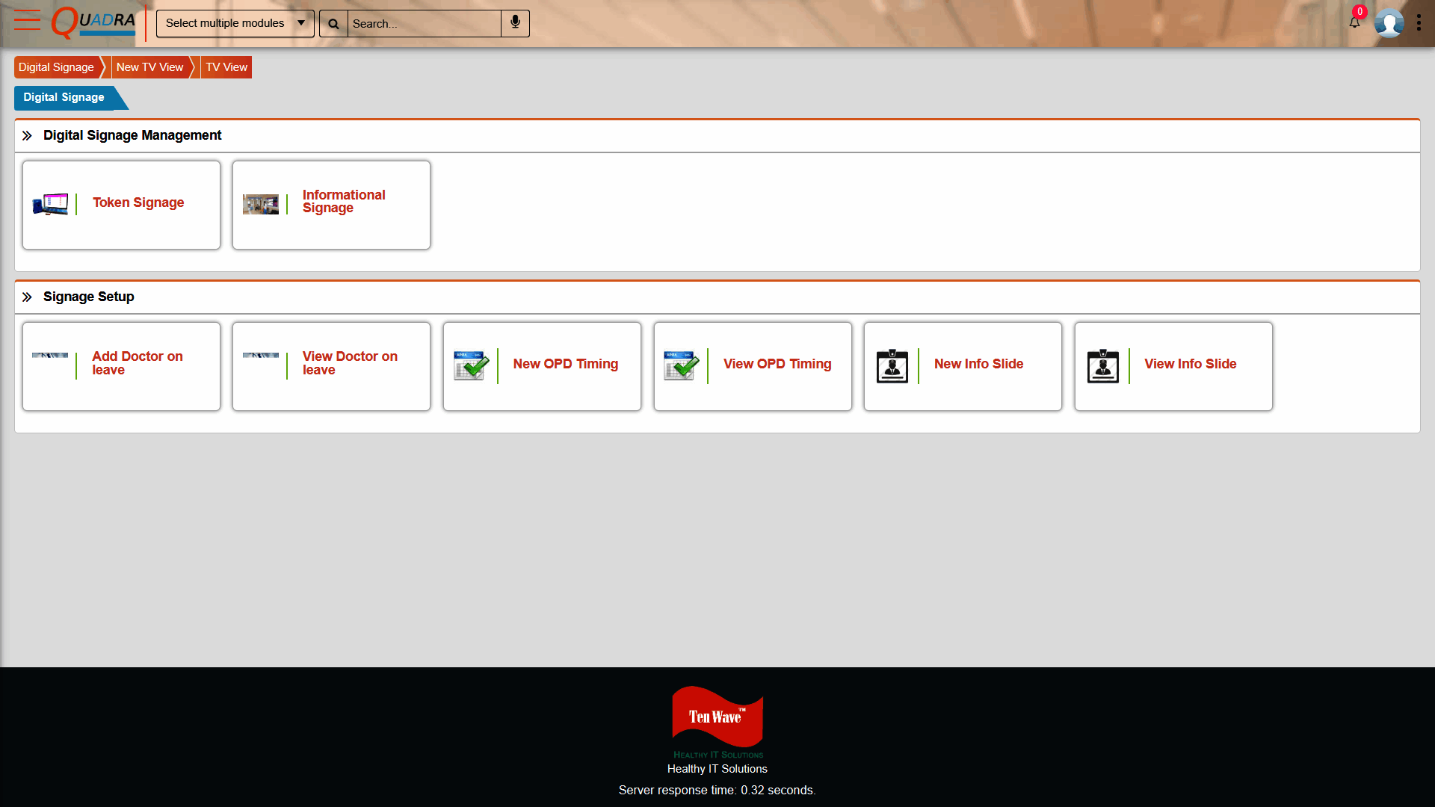Open Add Doctor on leave

pos(138,363)
